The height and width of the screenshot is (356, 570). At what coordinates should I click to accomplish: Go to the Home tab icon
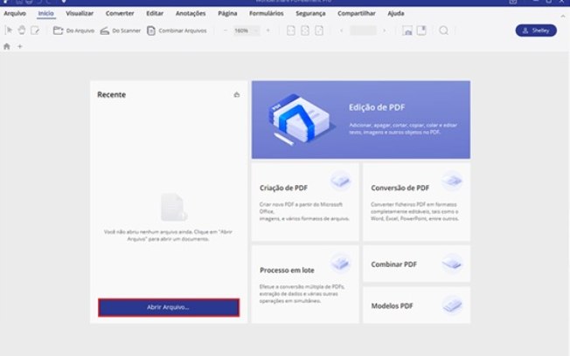pos(7,46)
